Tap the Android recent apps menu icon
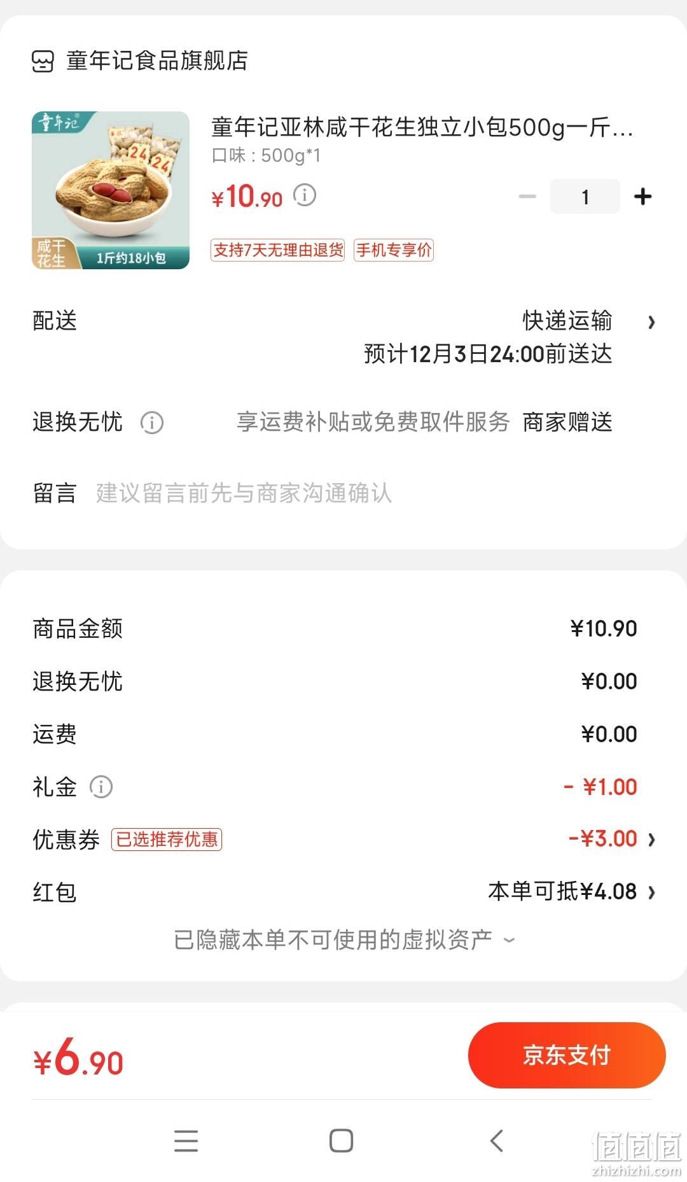 (x=186, y=1141)
